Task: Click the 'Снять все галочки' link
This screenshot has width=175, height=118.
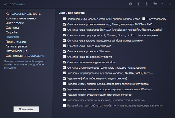Action: pos(72,13)
